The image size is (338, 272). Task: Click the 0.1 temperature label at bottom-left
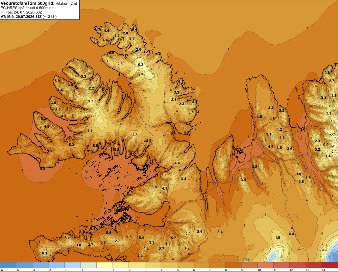click(45, 253)
